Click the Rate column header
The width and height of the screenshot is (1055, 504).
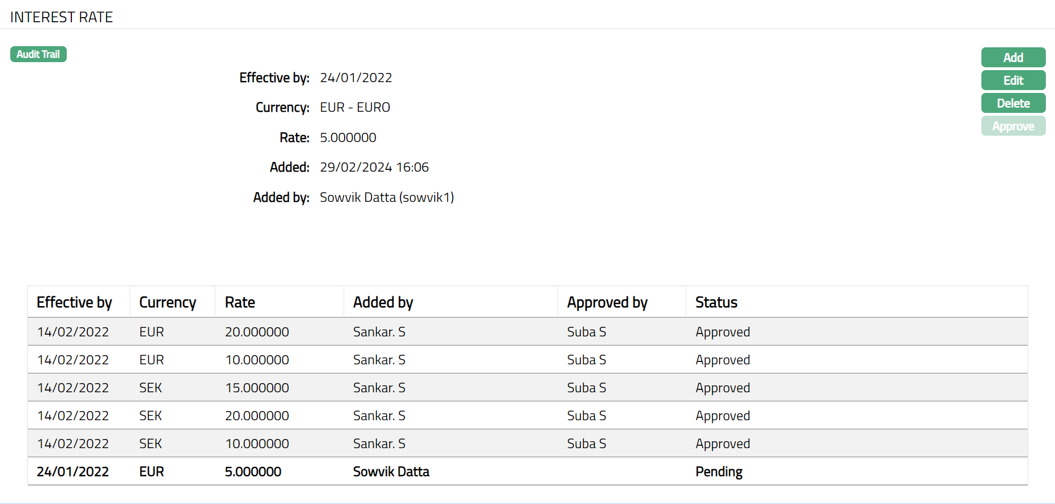click(240, 302)
